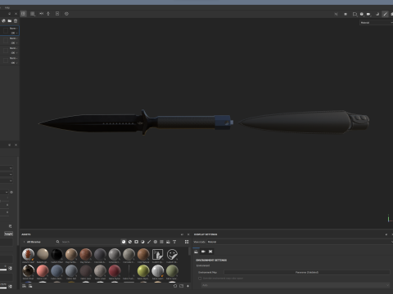Filter assets by environment image icon

coord(168,242)
